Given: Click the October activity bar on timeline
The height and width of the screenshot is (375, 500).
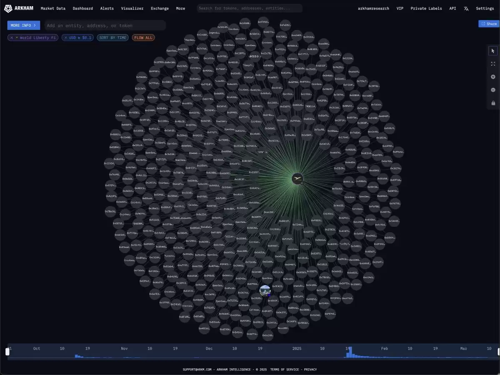Looking at the screenshot, I should 77,356.
